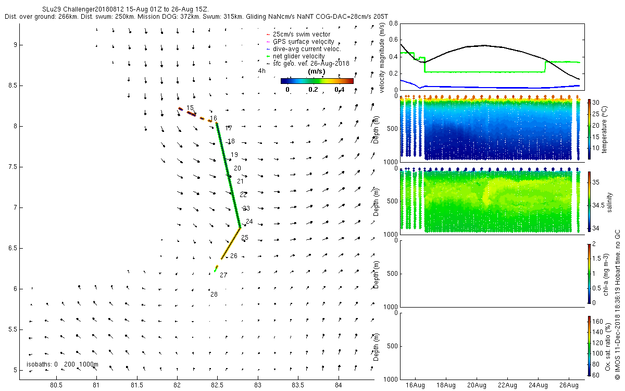Click day label '15' on glider track
Screen dimensions: 625x391
190,108
